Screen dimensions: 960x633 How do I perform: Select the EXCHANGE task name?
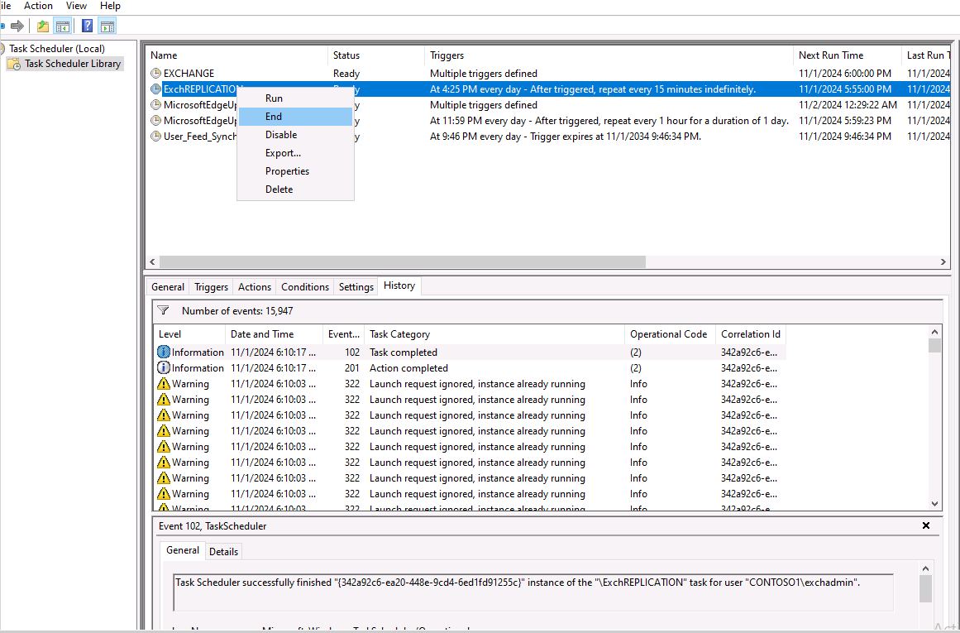point(189,74)
